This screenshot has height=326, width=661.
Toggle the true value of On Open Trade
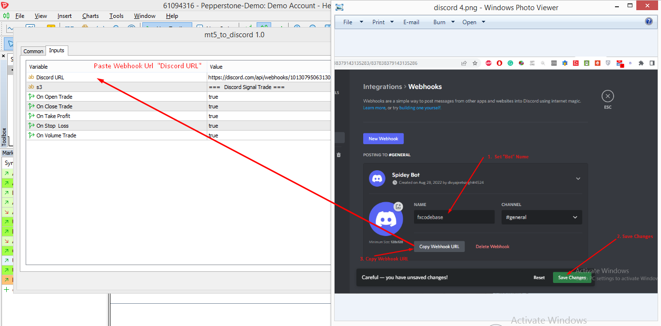[214, 97]
